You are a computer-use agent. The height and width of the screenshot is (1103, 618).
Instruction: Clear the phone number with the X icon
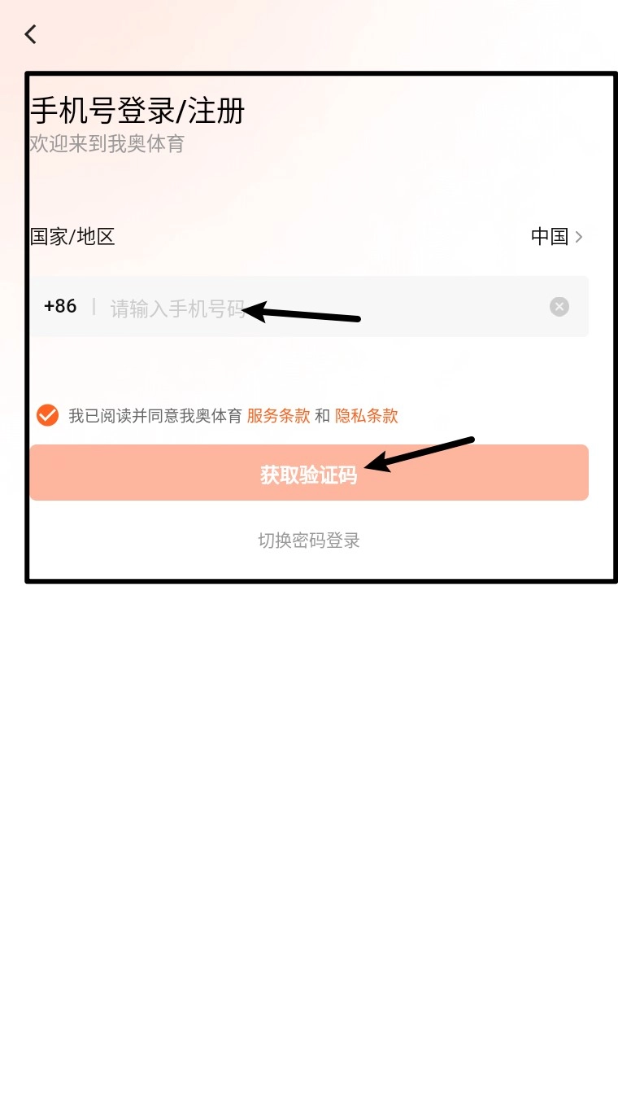pos(559,307)
